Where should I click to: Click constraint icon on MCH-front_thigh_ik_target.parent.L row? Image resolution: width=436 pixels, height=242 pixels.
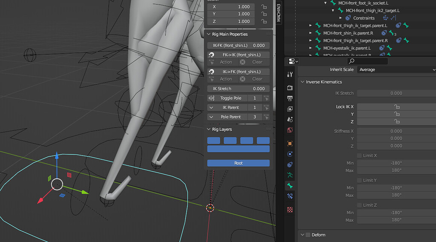398,25
